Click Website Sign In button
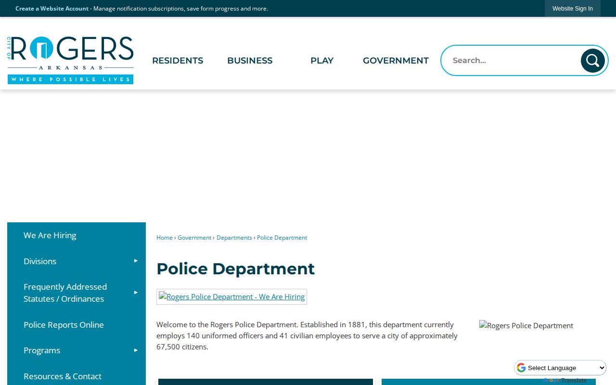616x385 pixels. pyautogui.click(x=573, y=9)
